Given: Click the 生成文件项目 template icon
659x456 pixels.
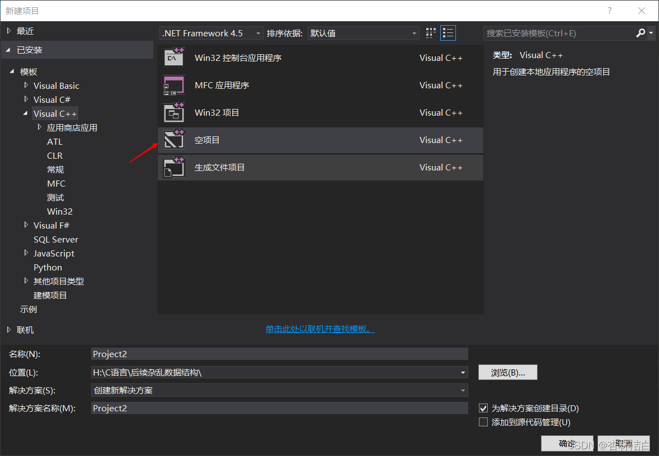Looking at the screenshot, I should tap(174, 168).
